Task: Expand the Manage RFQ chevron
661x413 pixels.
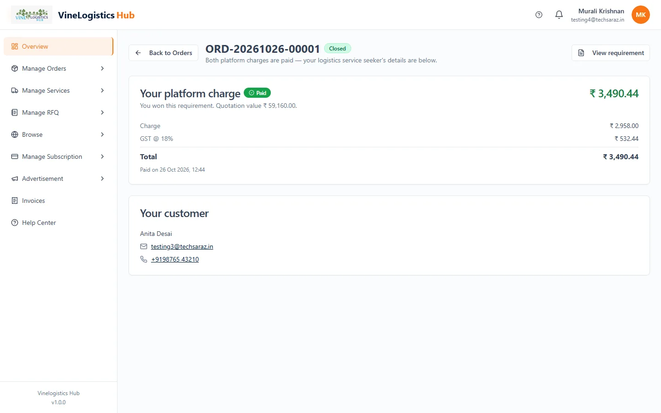Action: (x=102, y=112)
